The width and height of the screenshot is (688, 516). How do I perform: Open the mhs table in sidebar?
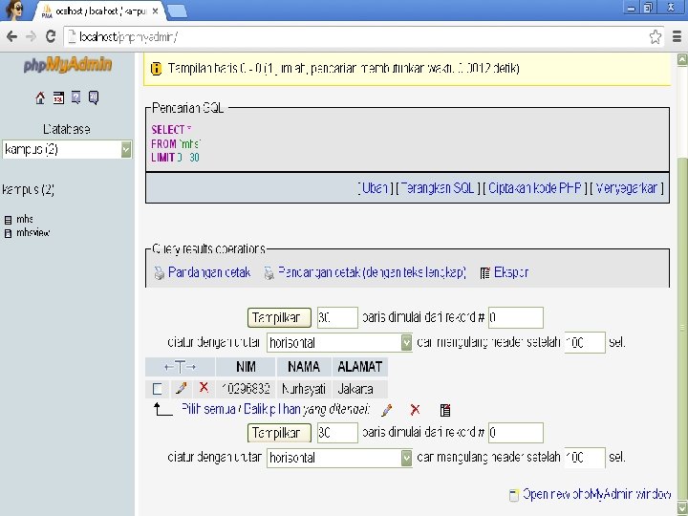click(x=25, y=220)
